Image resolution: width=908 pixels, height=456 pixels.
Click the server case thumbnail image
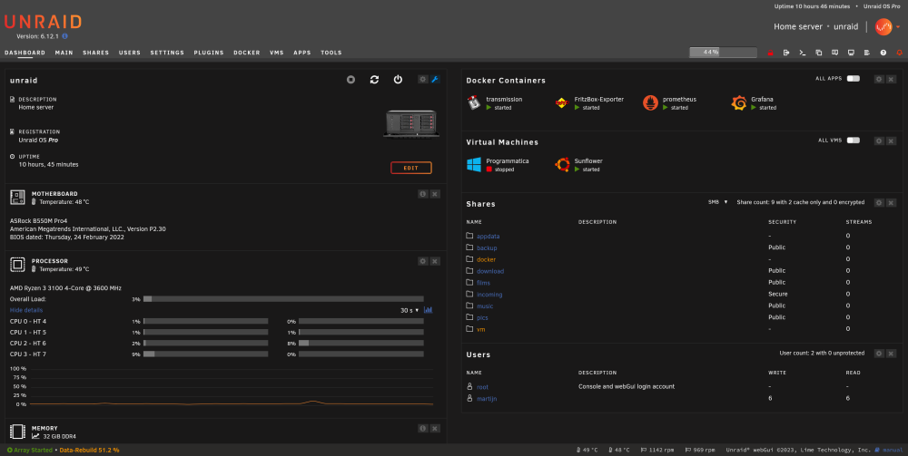410,123
